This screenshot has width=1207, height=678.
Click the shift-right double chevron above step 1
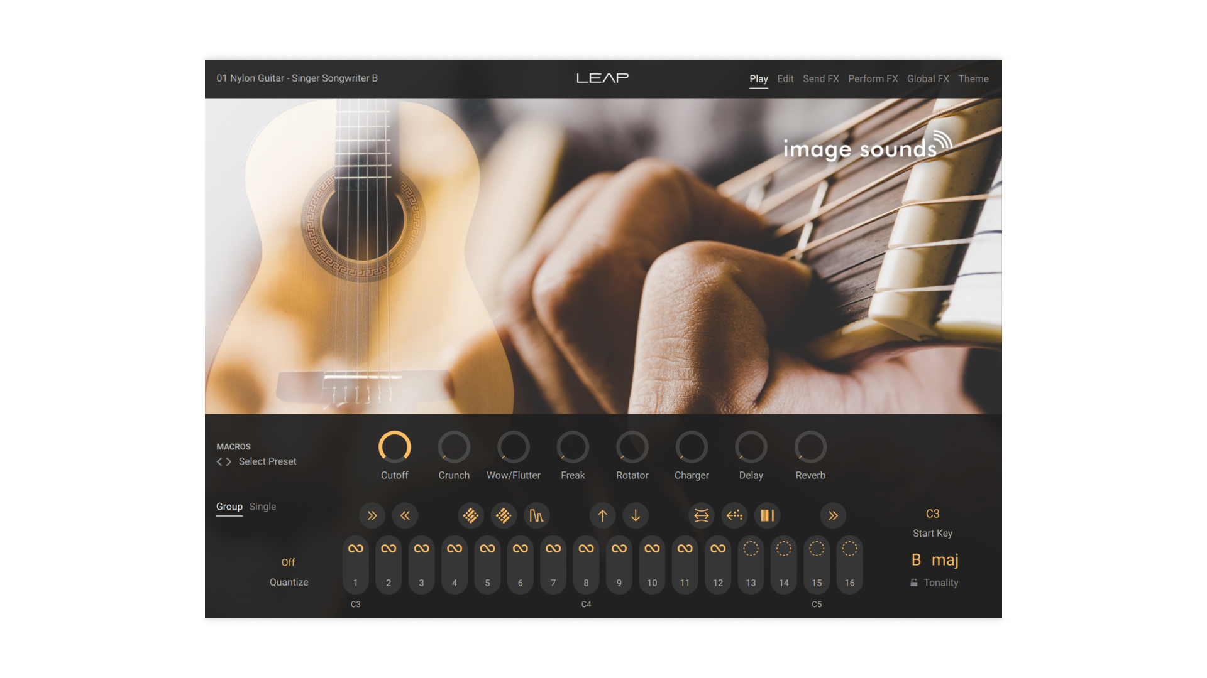pos(372,515)
